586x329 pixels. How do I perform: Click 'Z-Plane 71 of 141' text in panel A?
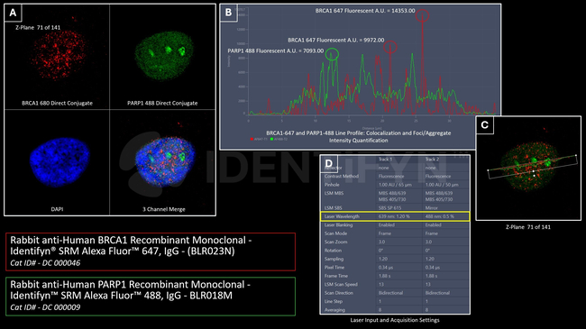(38, 27)
